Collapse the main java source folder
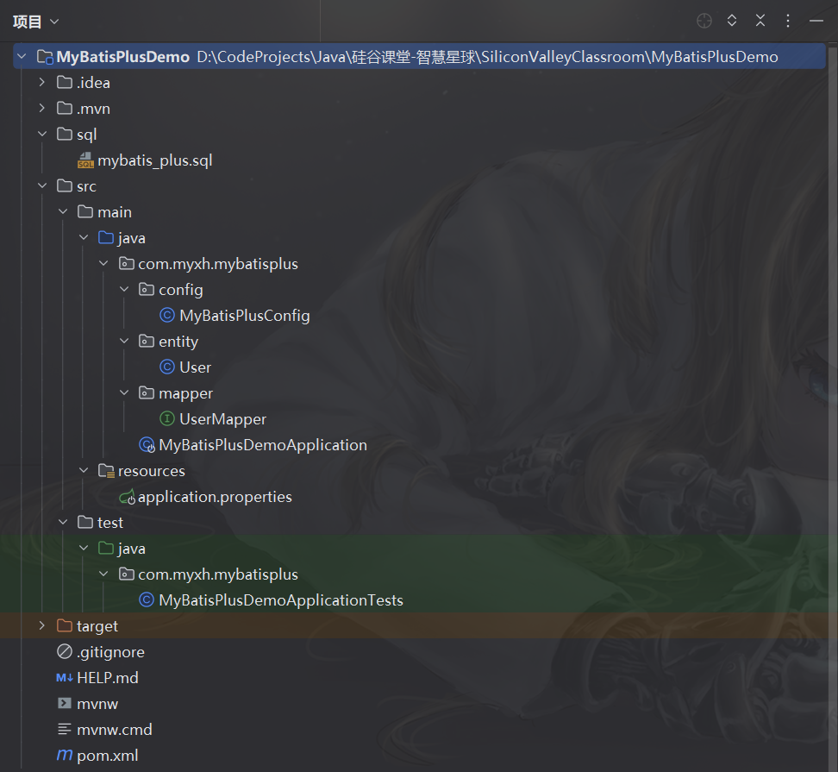 [x=84, y=237]
